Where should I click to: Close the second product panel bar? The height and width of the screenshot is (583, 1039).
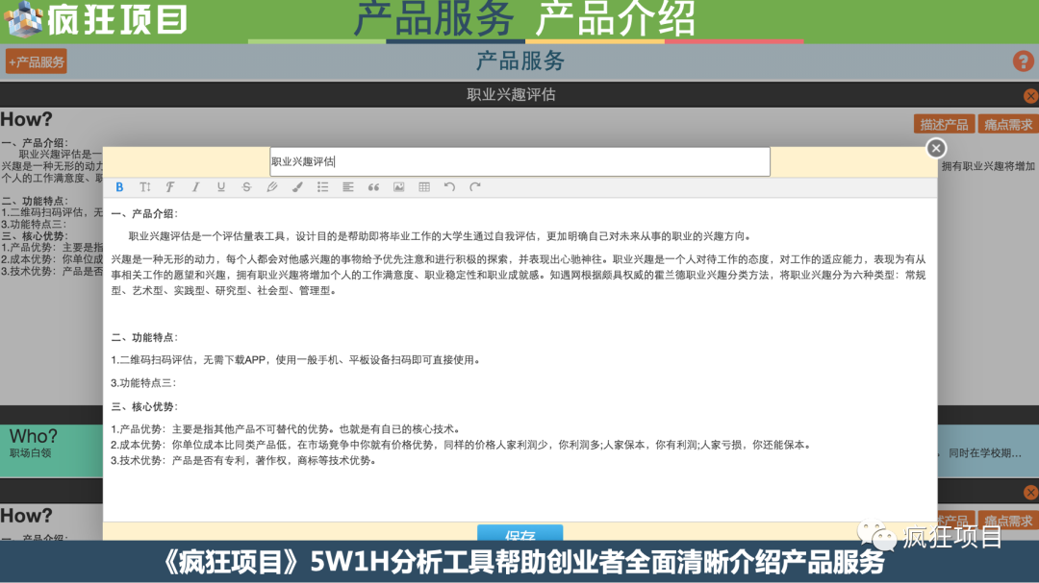[1030, 493]
